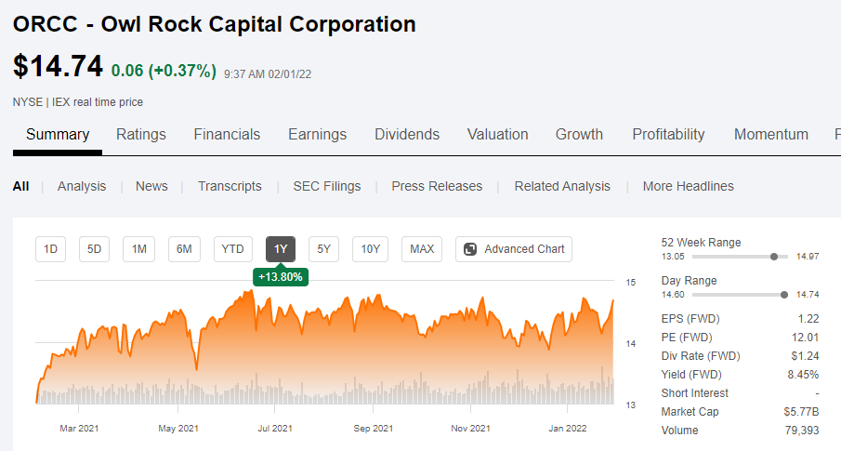Open the Profitability tab
841x451 pixels.
tap(668, 134)
